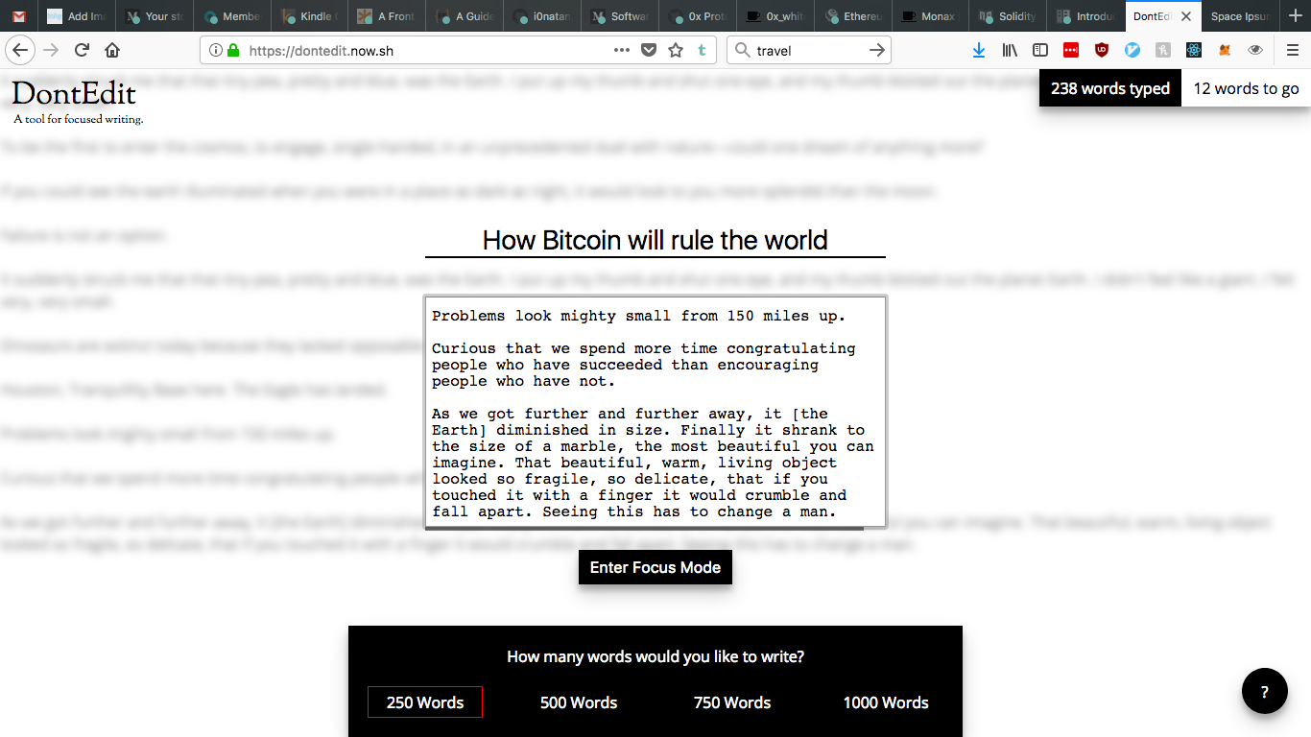This screenshot has height=737, width=1311.
Task: Switch to the 'i0natan' tab
Action: (543, 16)
